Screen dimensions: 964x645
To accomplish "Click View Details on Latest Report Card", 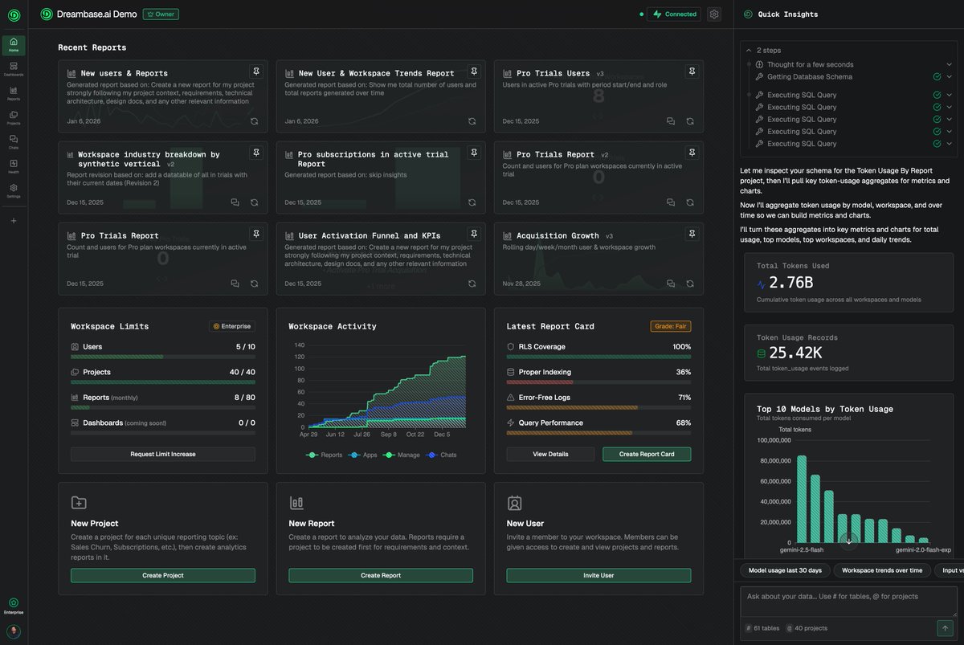I will (550, 455).
